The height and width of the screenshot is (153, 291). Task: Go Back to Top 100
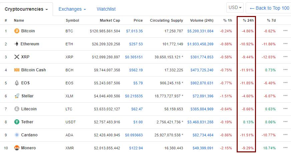tap(269, 8)
